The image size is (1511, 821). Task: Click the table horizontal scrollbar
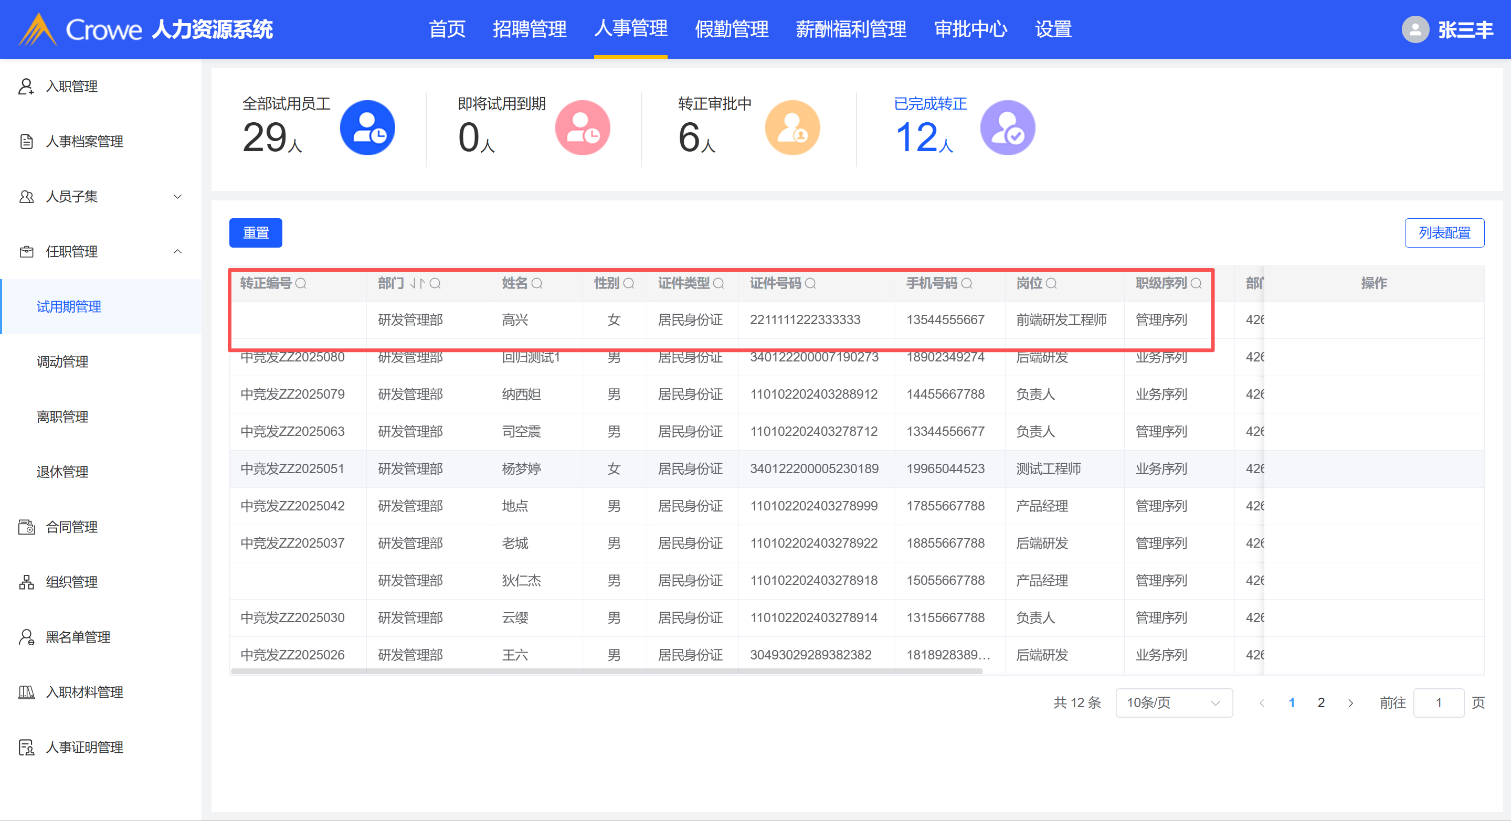click(x=607, y=671)
